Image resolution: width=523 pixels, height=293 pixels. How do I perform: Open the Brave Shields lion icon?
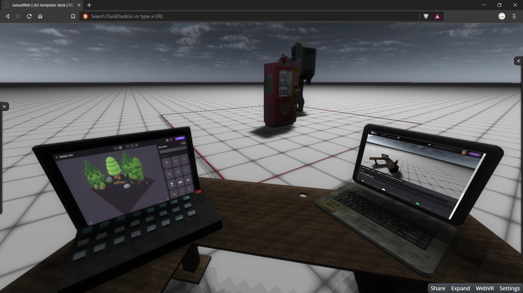(x=426, y=16)
